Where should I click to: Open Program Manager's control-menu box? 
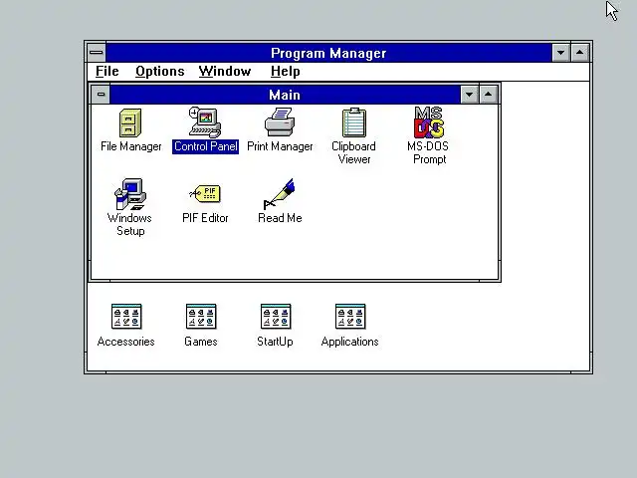(x=97, y=53)
